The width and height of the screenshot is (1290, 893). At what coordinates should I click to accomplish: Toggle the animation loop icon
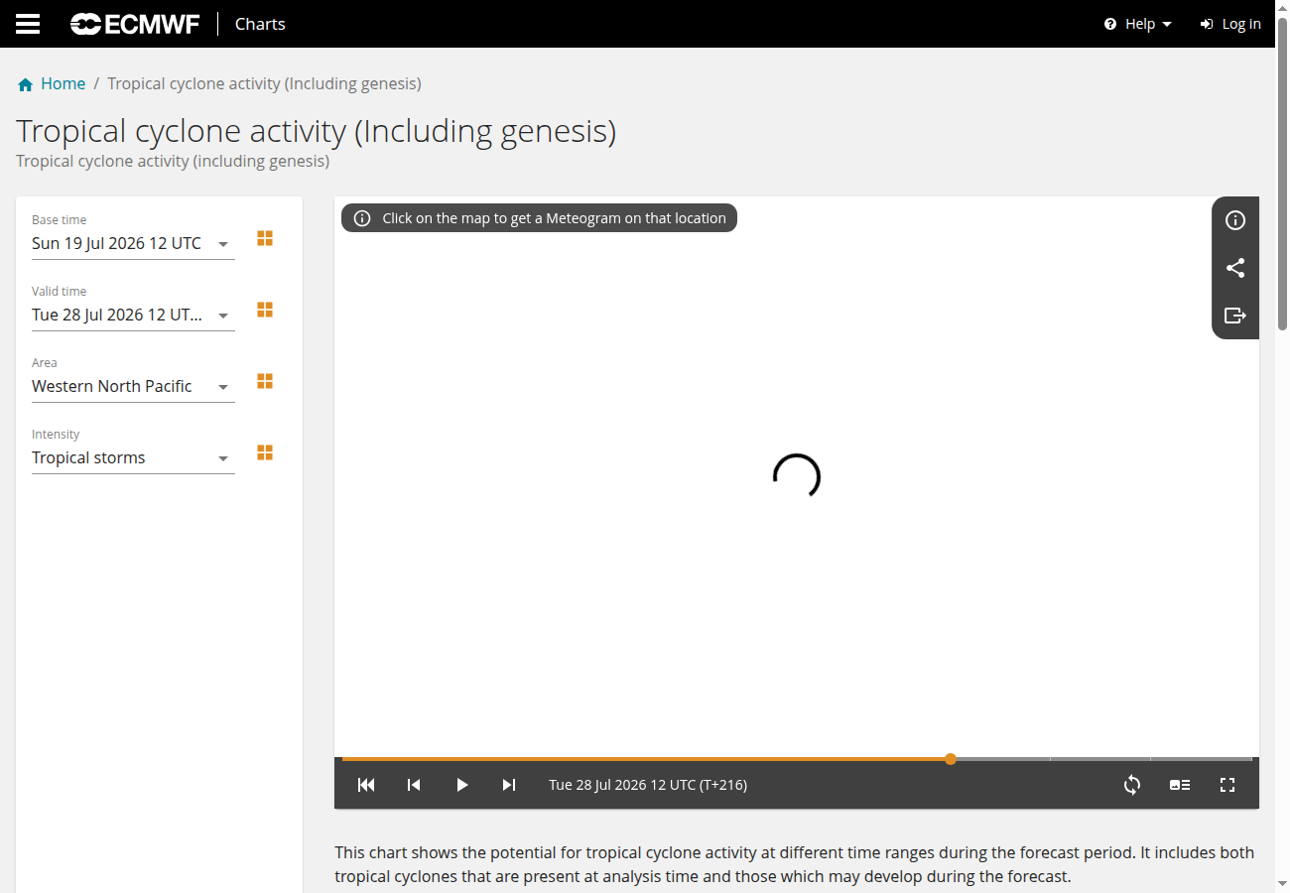coord(1132,785)
